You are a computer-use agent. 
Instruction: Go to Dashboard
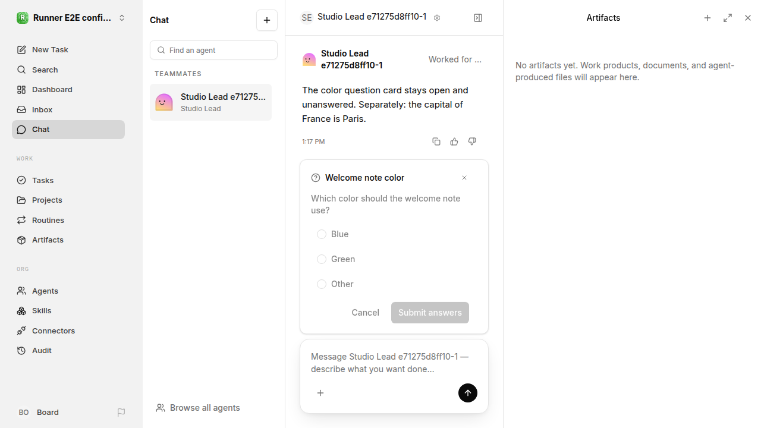click(x=68, y=90)
